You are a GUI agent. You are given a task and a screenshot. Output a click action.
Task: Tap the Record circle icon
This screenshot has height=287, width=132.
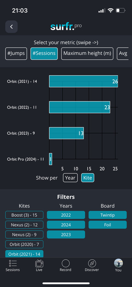pos(66,263)
